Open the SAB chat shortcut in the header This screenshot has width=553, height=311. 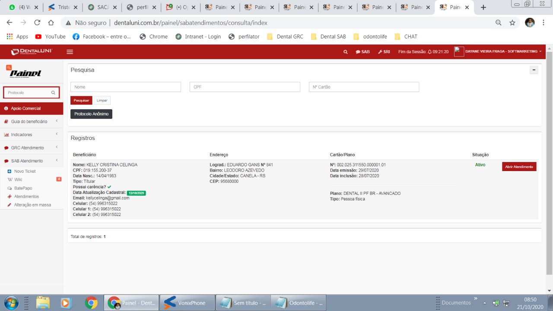point(362,52)
